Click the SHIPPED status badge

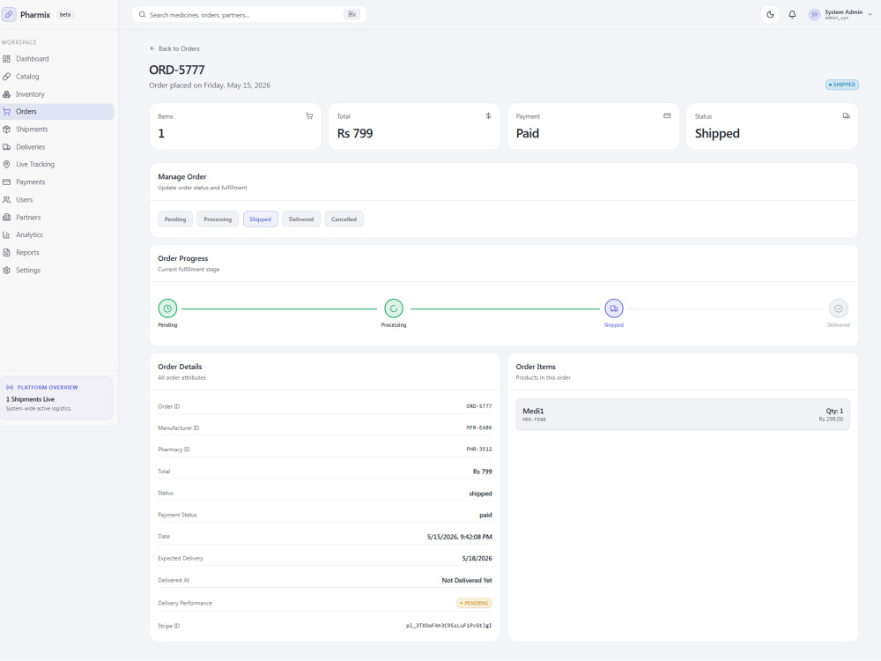[841, 85]
